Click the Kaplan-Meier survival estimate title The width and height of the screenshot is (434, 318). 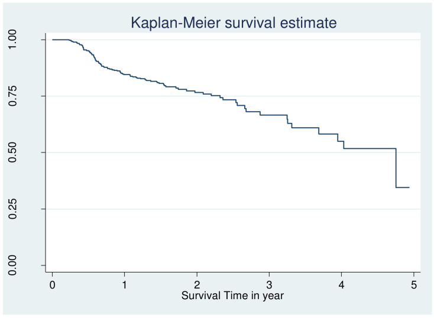[234, 22]
